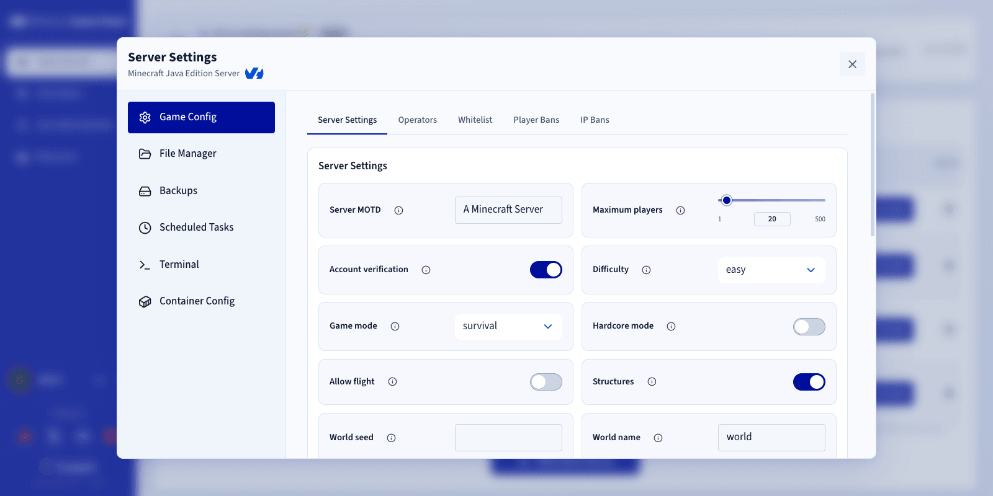The height and width of the screenshot is (496, 993).
Task: Open Scheduled Tasks in the sidebar
Action: (x=201, y=228)
